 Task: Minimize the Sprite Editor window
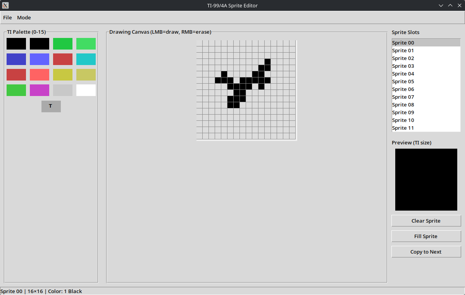tap(441, 5)
